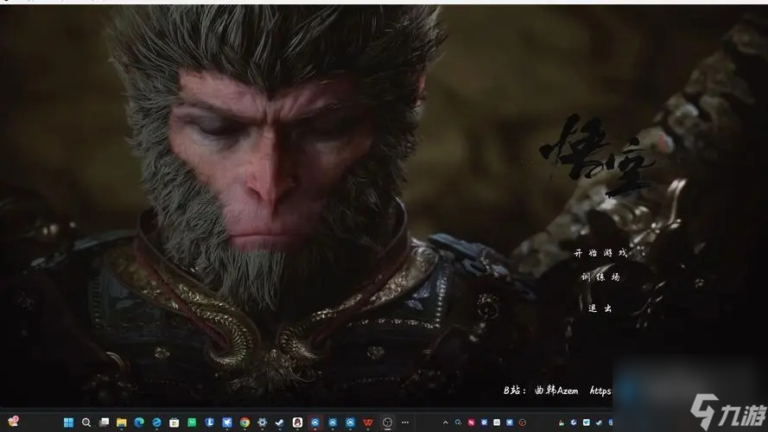
Task: Click the https link beside the B站 credit
Action: (600, 391)
